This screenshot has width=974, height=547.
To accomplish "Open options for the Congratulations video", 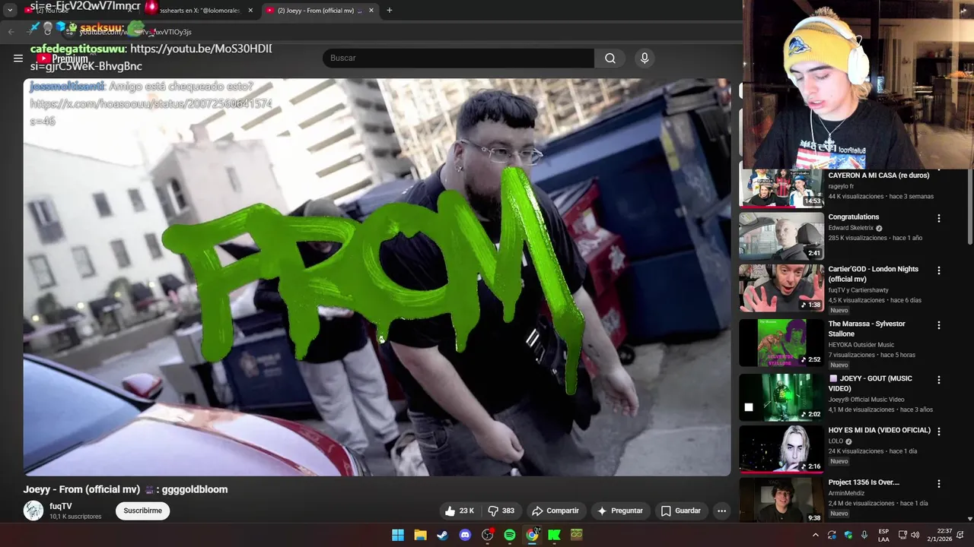I will coord(938,218).
